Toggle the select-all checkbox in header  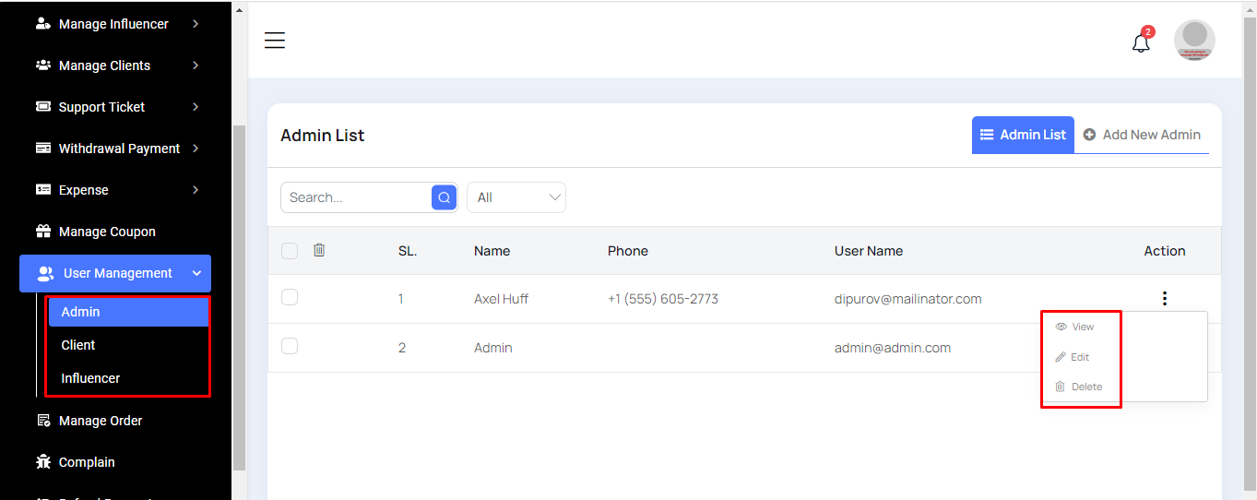tap(290, 251)
